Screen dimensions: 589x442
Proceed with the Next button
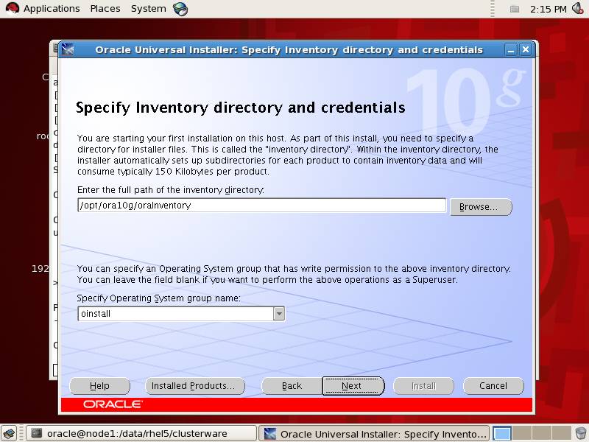pyautogui.click(x=353, y=386)
